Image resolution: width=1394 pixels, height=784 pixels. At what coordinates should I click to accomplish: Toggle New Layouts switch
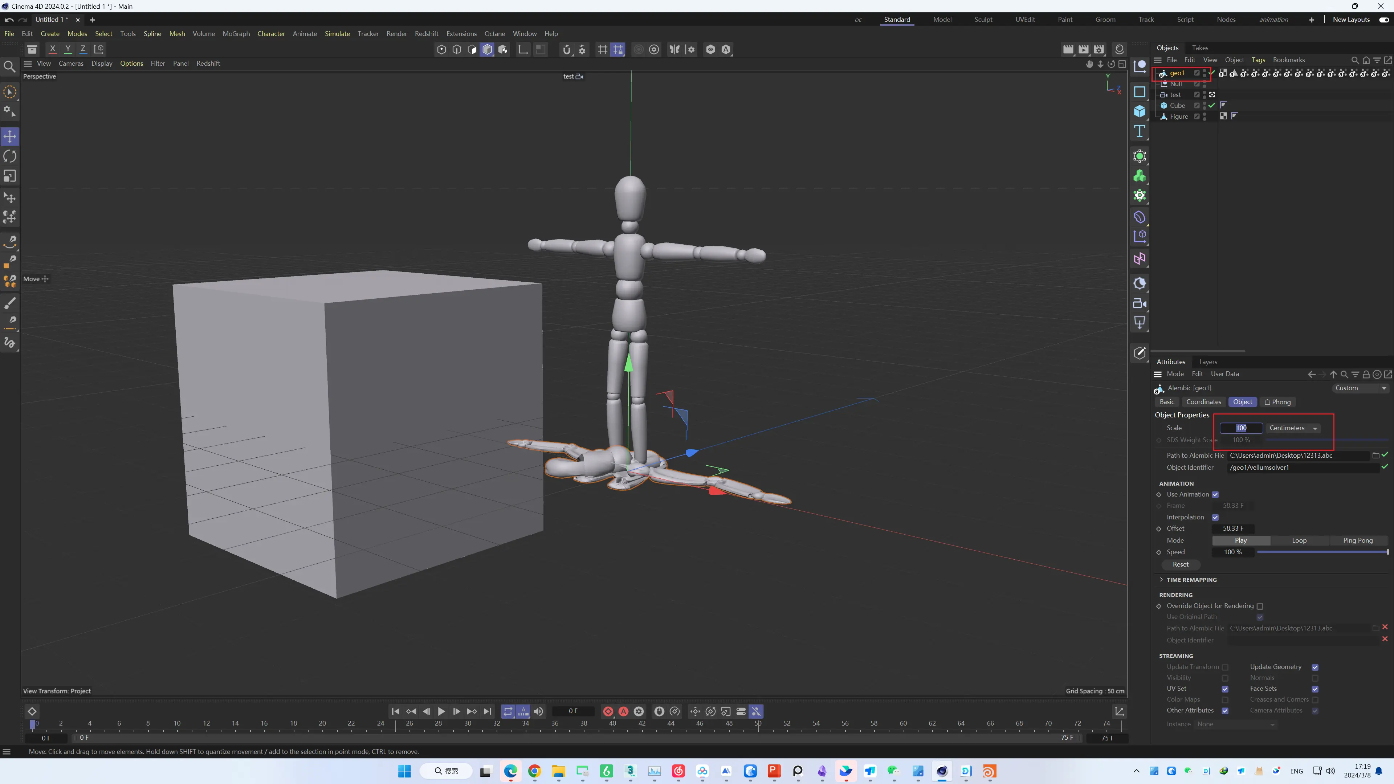point(1384,20)
